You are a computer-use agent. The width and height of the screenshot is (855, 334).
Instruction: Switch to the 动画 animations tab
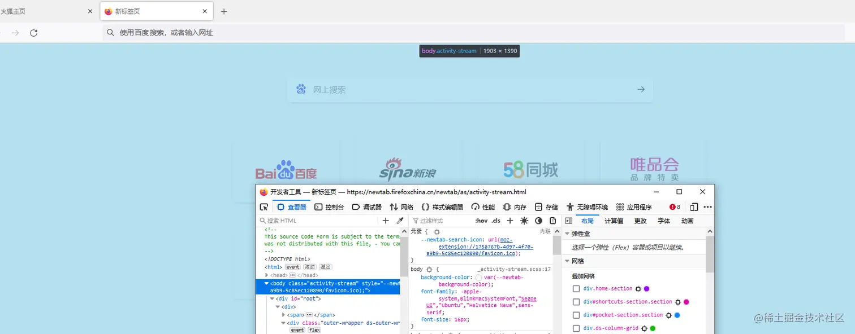click(687, 221)
